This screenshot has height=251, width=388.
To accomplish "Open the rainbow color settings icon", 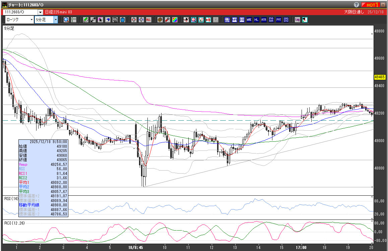I will pyautogui.click(x=175, y=20).
